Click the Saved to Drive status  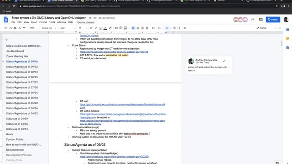tap(107, 18)
